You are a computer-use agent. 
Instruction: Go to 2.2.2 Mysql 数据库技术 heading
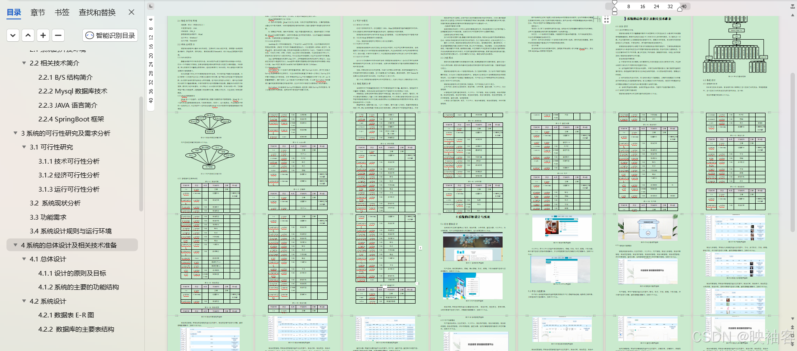coord(73,91)
